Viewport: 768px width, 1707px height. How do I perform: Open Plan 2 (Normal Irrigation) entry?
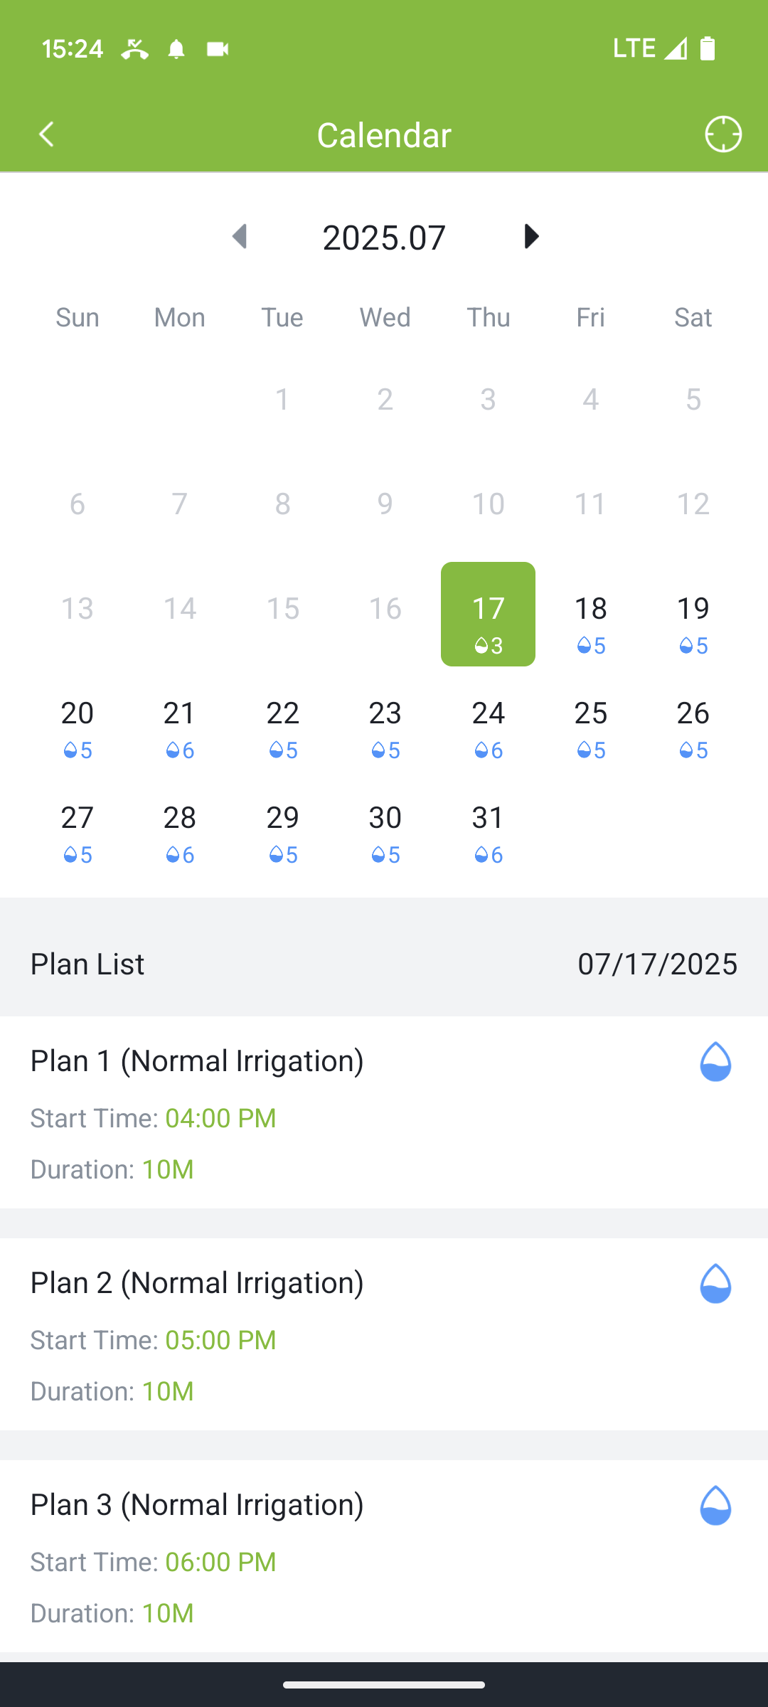pos(384,1334)
